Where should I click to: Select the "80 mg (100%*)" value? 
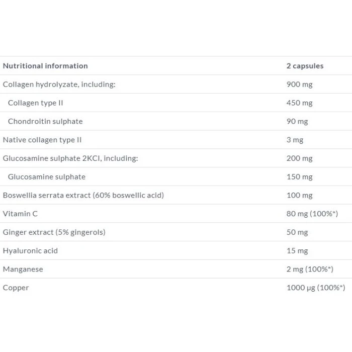tap(312, 214)
